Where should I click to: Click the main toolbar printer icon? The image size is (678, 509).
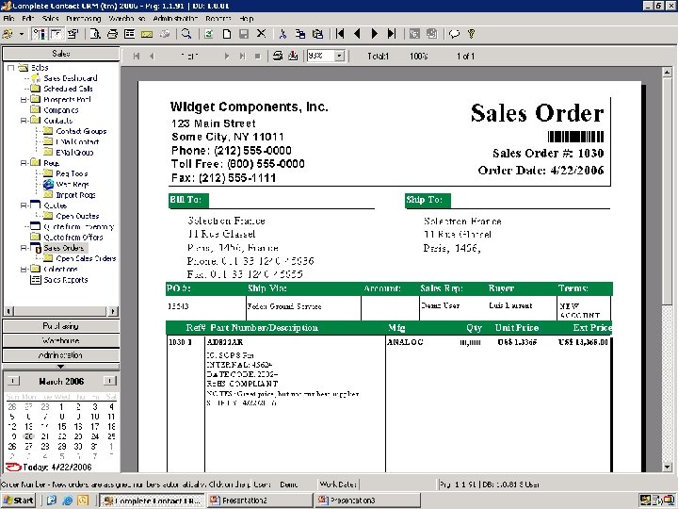pyautogui.click(x=112, y=34)
